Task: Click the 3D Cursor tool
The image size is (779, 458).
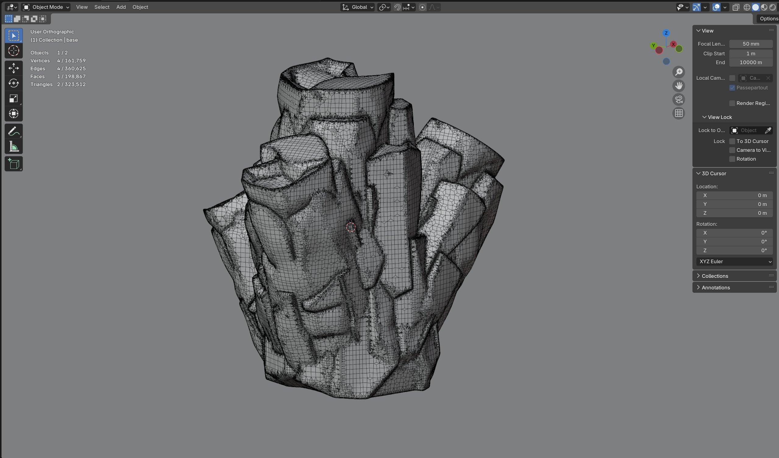Action: (x=14, y=51)
